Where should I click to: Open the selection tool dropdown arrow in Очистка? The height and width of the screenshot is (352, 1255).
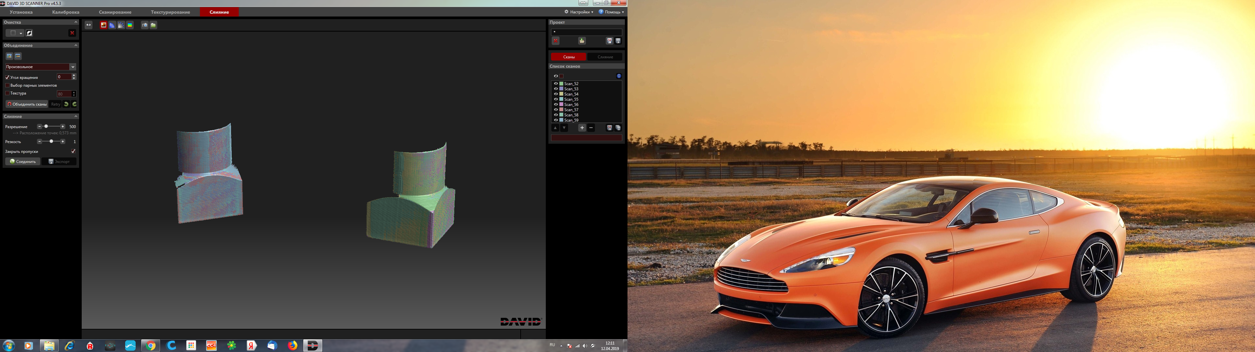(21, 33)
